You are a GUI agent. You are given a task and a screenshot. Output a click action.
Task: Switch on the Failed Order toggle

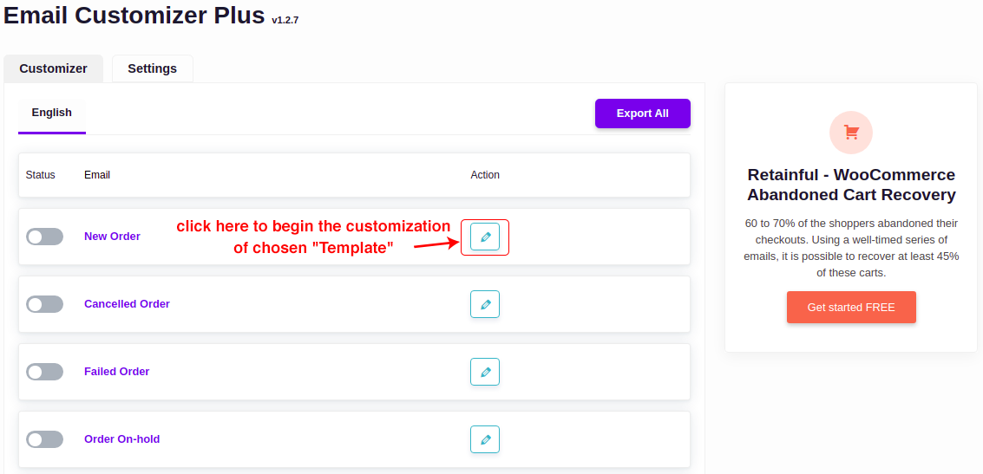tap(44, 372)
